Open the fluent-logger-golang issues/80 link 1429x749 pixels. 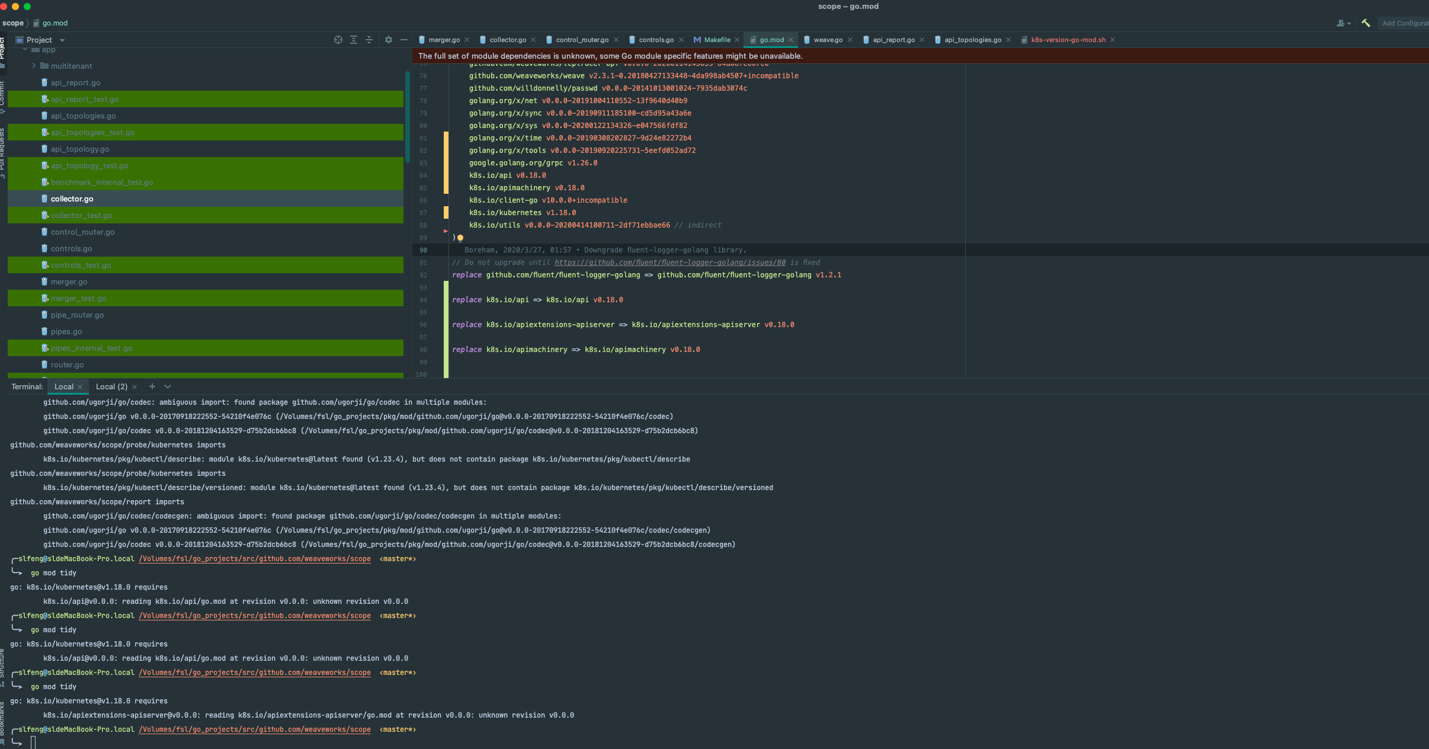click(x=669, y=263)
